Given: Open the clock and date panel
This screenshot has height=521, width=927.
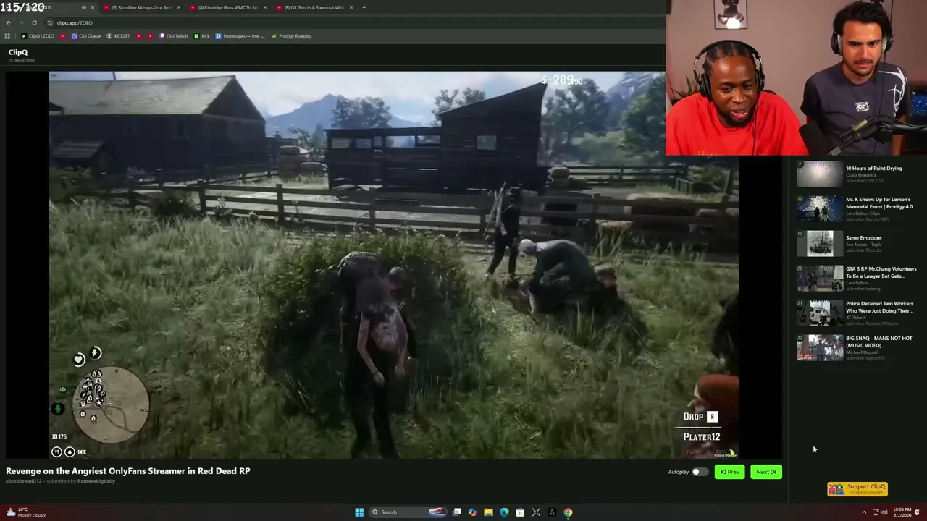Looking at the screenshot, I should pyautogui.click(x=902, y=512).
